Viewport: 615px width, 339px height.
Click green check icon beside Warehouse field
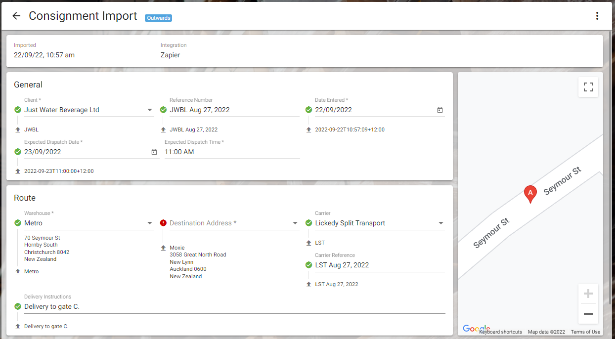18,223
